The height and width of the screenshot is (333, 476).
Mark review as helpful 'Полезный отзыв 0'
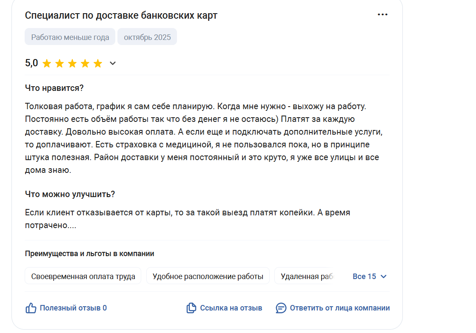pos(73,308)
